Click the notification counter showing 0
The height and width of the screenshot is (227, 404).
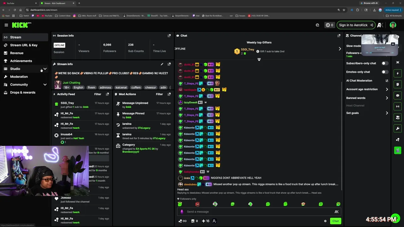[x=329, y=25]
